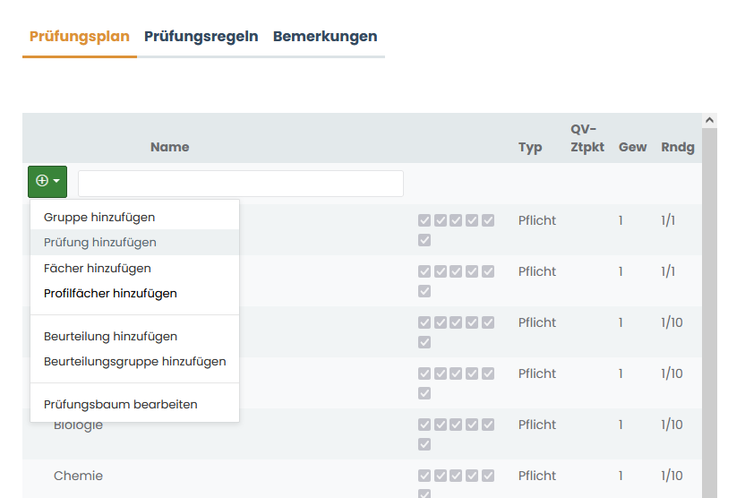Click the Gew column header

632,147
